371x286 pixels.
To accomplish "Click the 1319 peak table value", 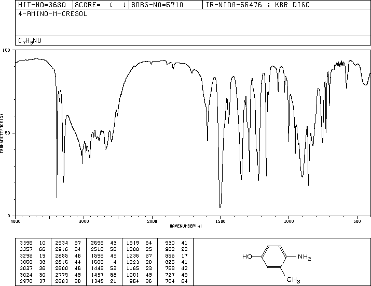I will click(133, 243).
